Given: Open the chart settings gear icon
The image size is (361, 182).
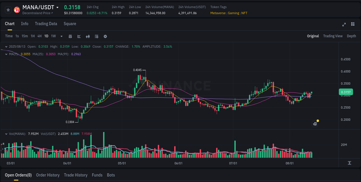Looking at the screenshot, I should [105, 36].
